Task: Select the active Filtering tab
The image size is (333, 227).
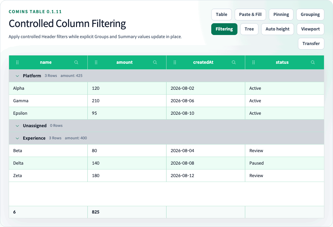Action: click(x=224, y=29)
